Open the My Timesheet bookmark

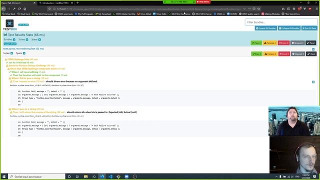click(x=103, y=14)
